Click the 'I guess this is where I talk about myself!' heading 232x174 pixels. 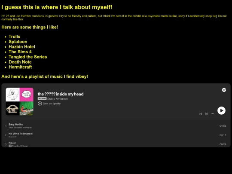[x=57, y=7]
